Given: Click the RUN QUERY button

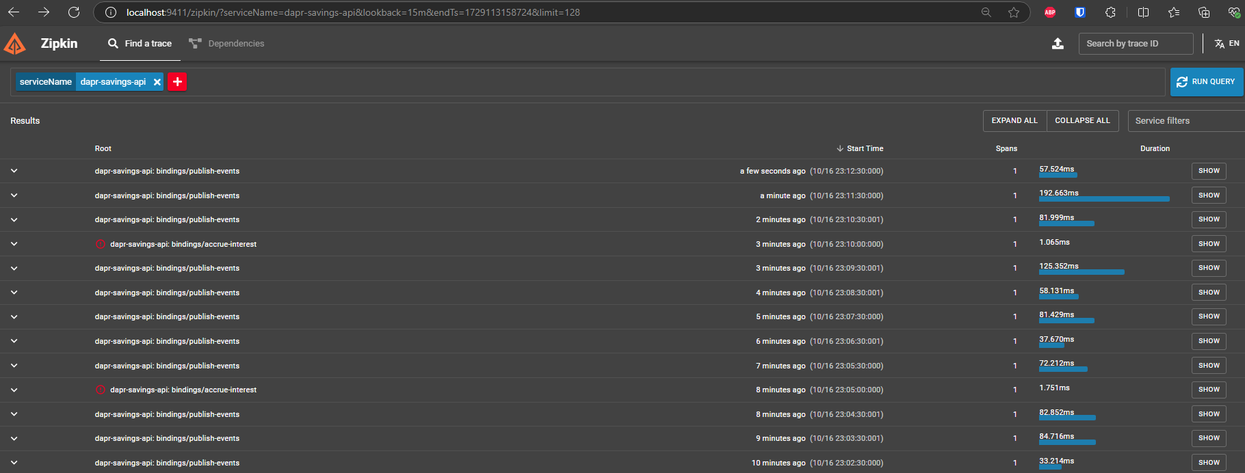Looking at the screenshot, I should pyautogui.click(x=1207, y=82).
